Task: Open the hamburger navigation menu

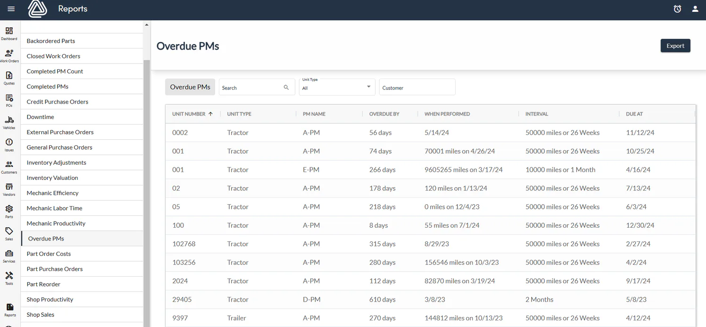Action: [11, 9]
